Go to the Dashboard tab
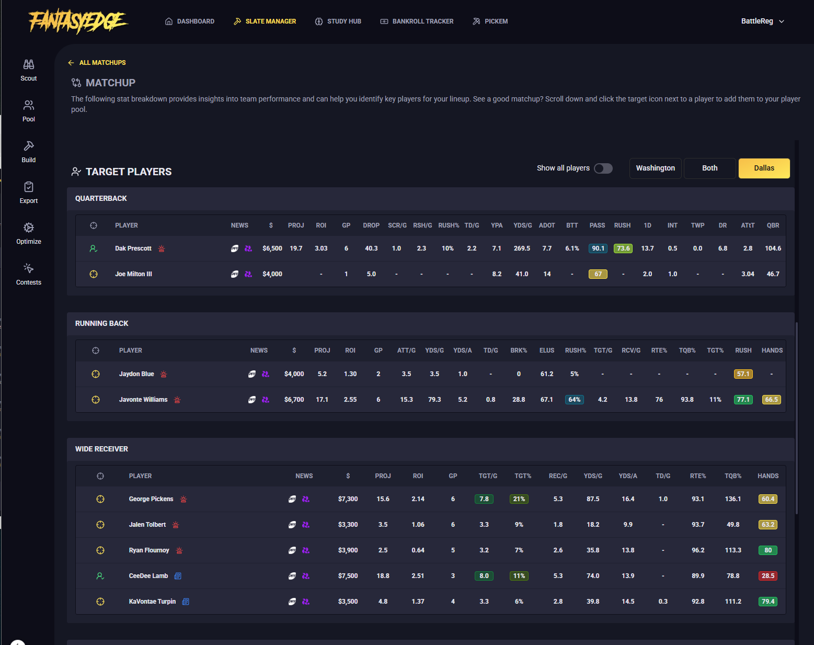 (x=190, y=21)
